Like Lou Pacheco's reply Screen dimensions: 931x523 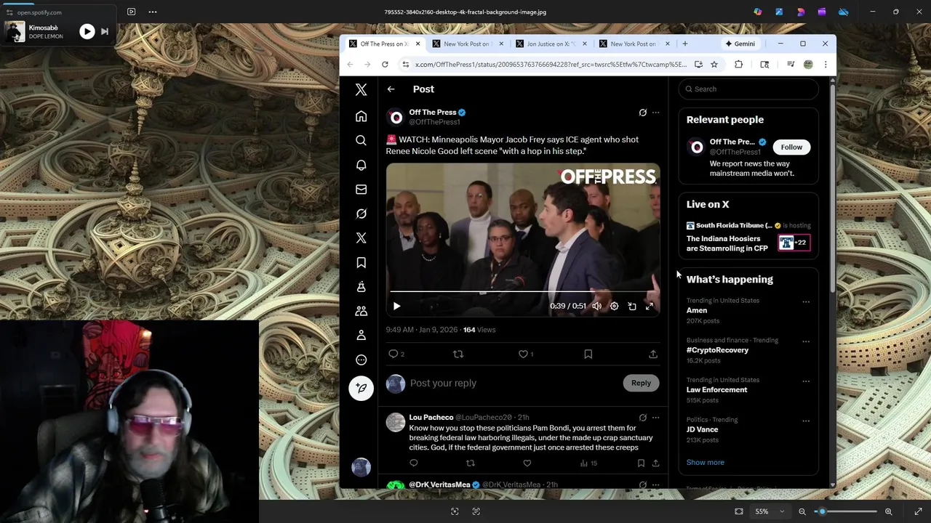coord(527,463)
